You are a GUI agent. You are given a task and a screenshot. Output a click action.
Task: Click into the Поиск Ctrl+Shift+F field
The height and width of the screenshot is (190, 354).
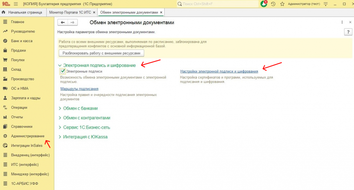coord(218,4)
